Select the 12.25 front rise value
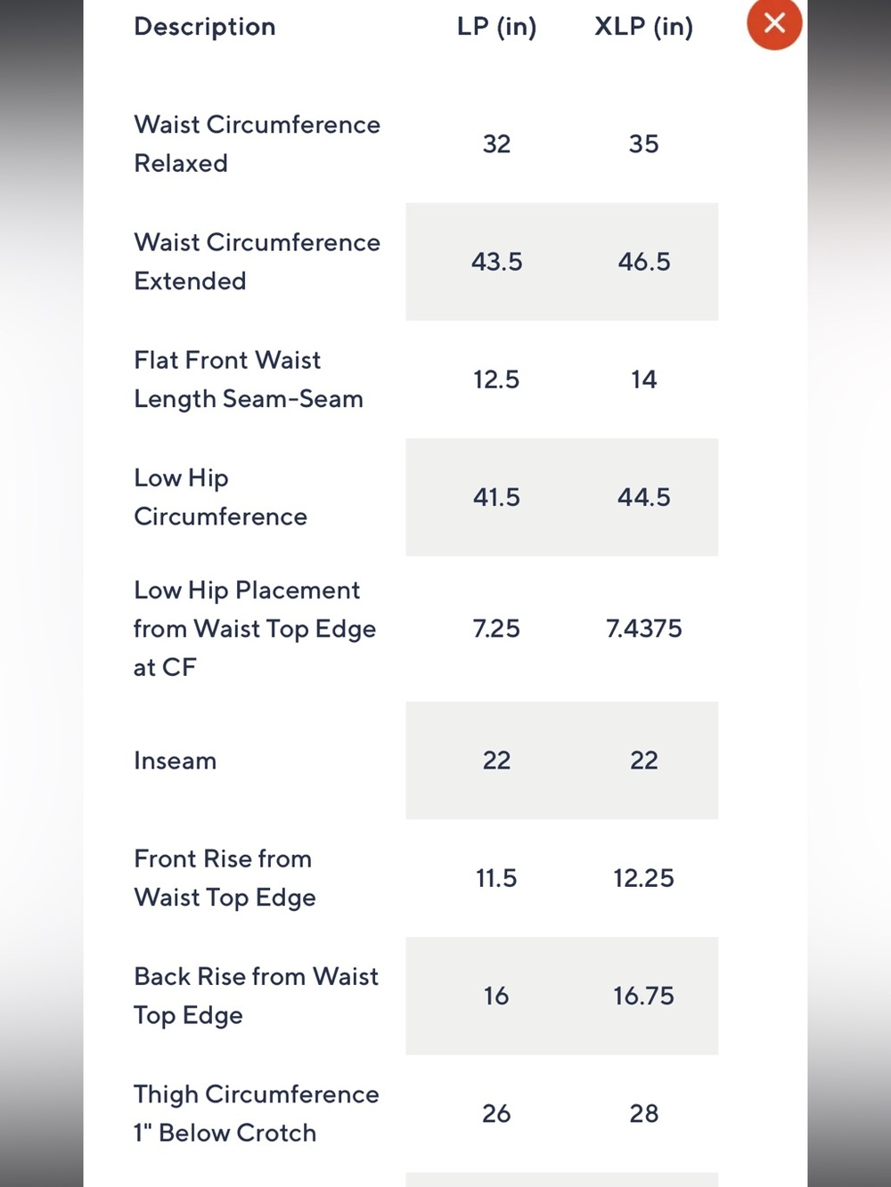 [643, 878]
